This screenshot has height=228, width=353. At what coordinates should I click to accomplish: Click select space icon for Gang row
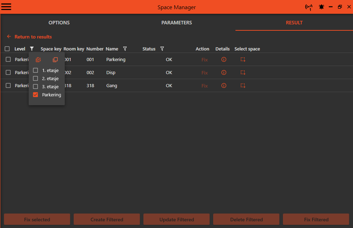243,86
